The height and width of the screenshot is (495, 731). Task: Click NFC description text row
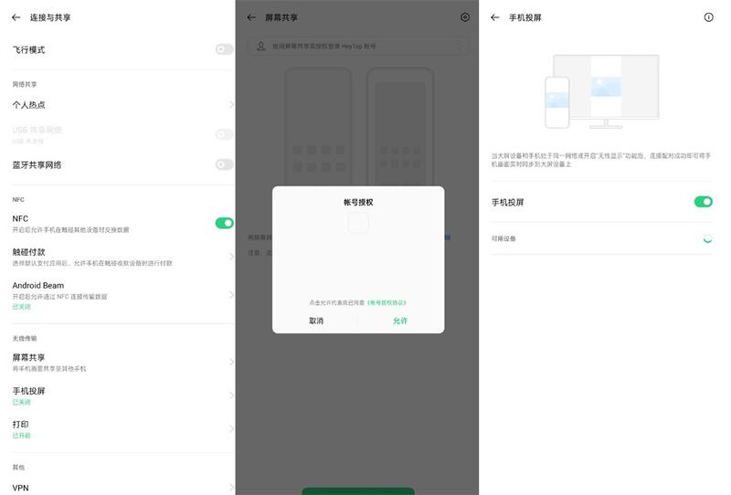pos(71,230)
